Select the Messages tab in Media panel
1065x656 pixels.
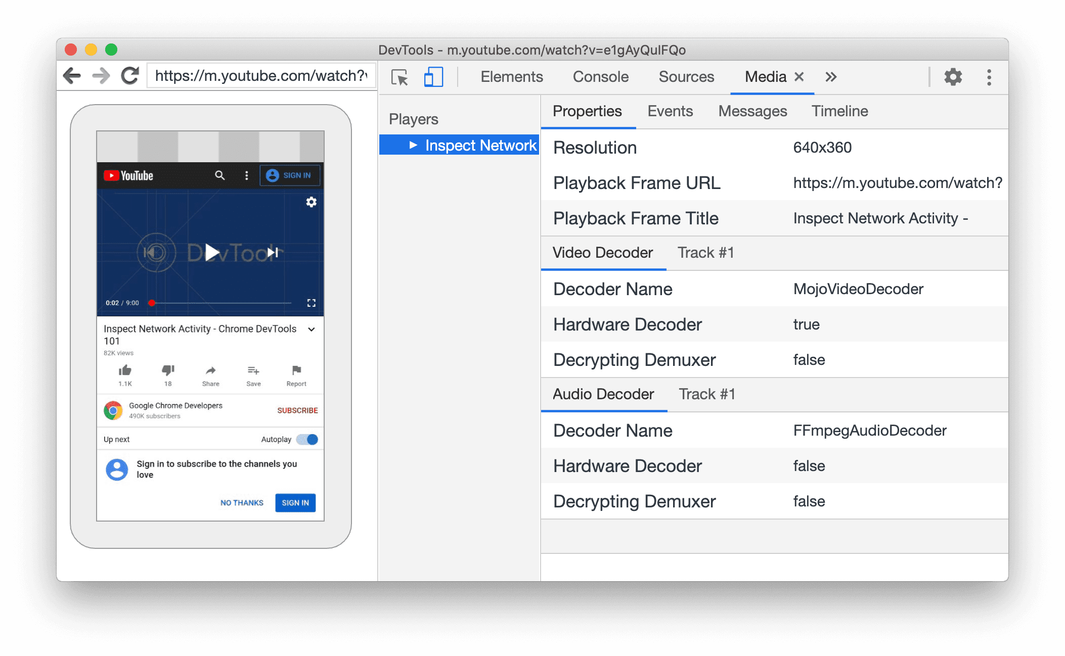(x=753, y=112)
